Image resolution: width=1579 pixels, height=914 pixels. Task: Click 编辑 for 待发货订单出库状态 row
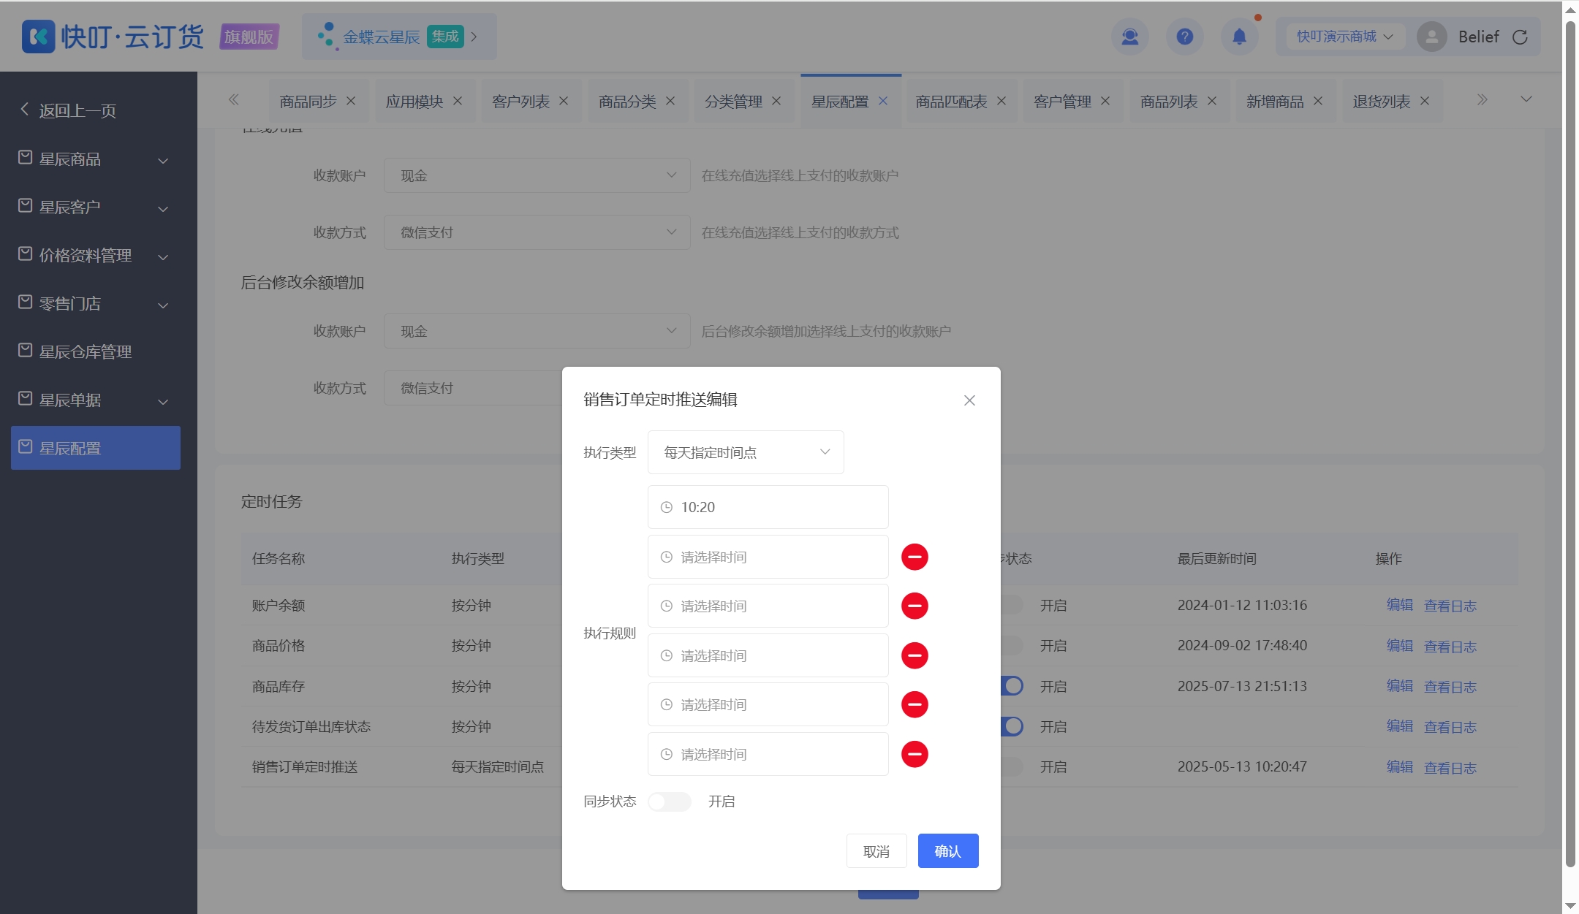coord(1400,726)
